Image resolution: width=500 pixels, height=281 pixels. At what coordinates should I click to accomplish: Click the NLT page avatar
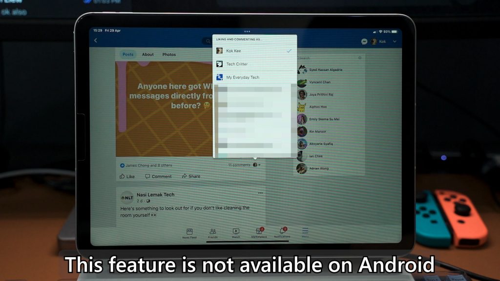click(x=127, y=198)
